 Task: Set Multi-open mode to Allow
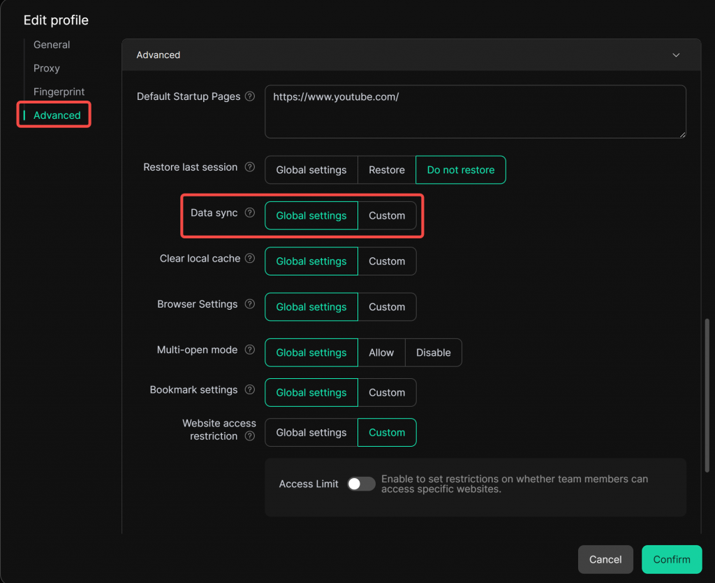tap(381, 353)
